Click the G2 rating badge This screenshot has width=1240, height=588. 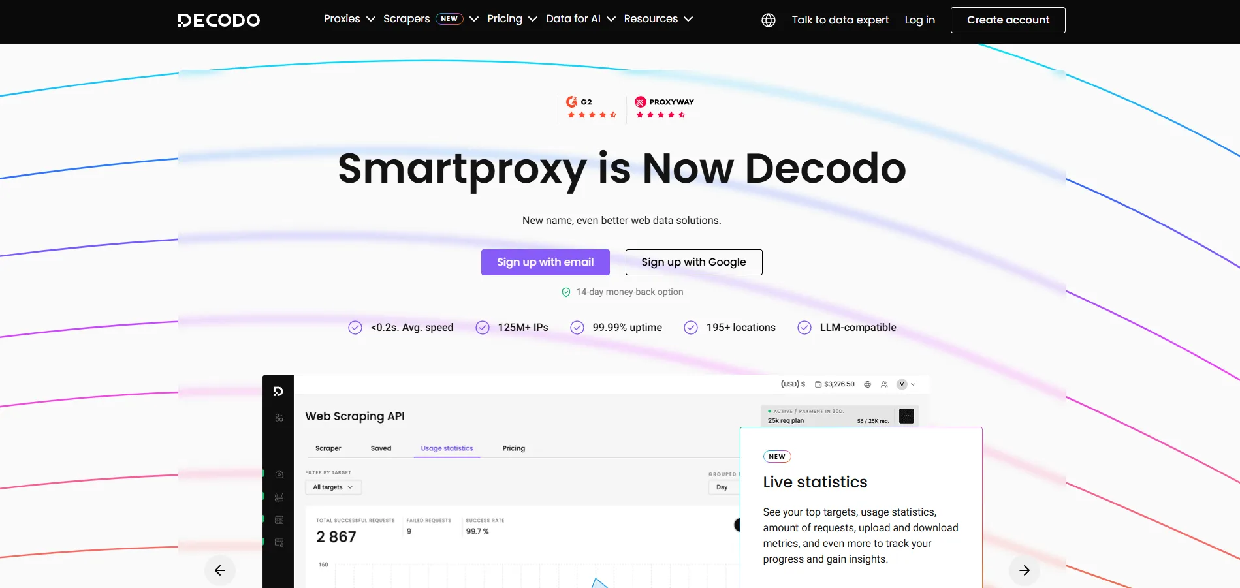(591, 108)
